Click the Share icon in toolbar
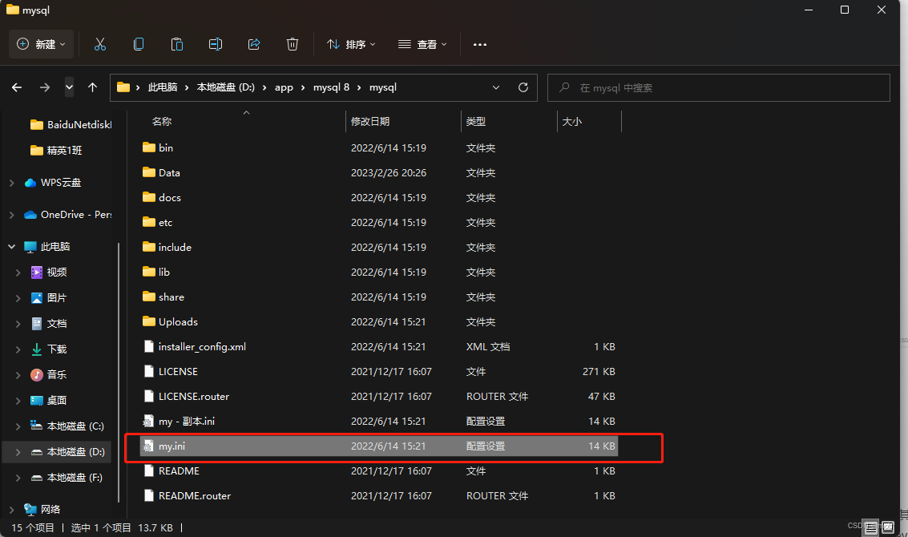 (x=254, y=44)
